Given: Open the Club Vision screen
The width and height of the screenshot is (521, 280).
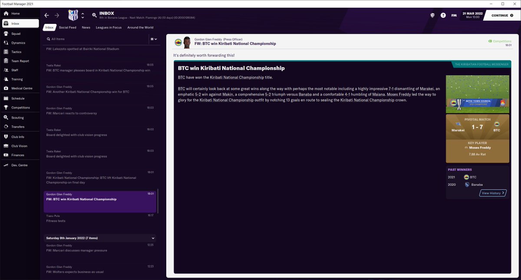Looking at the screenshot, I should coord(20,146).
